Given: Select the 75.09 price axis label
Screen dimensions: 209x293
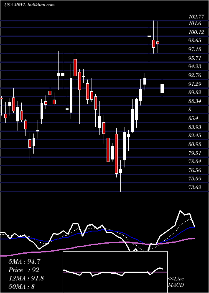Looking at the screenshot, I should click(195, 179).
